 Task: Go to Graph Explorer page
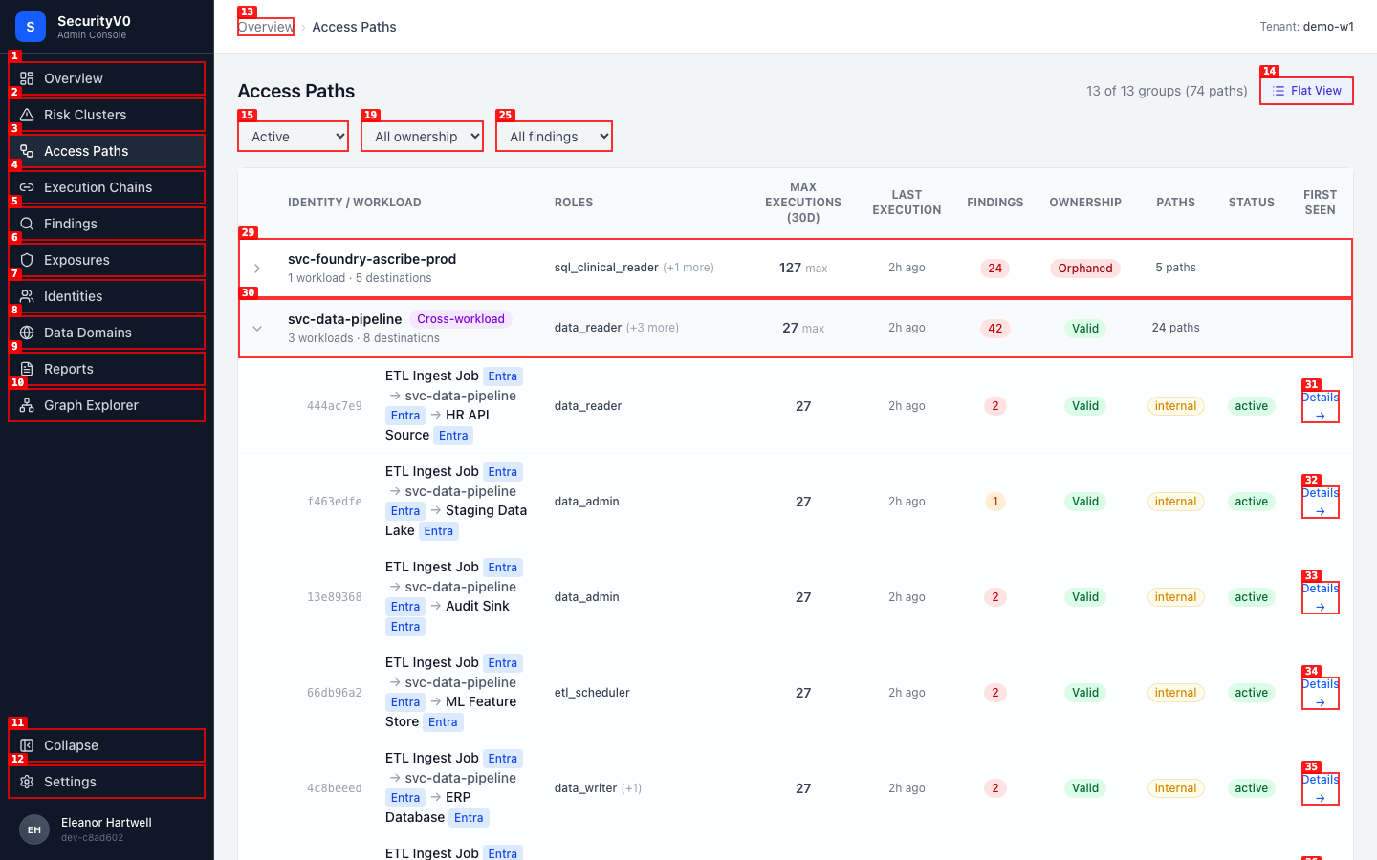pos(107,405)
